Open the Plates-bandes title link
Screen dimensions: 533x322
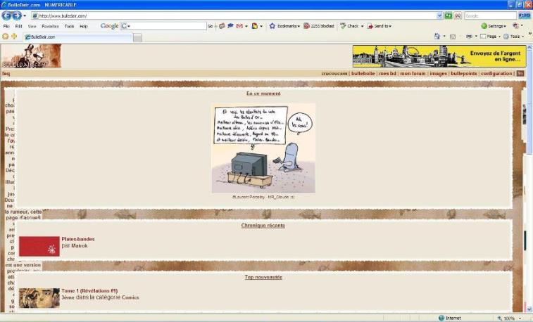[78, 239]
